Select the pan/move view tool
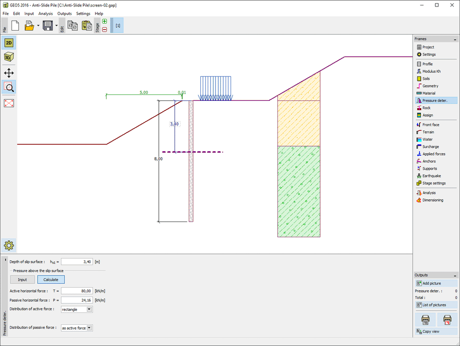This screenshot has width=460, height=346. 9,73
